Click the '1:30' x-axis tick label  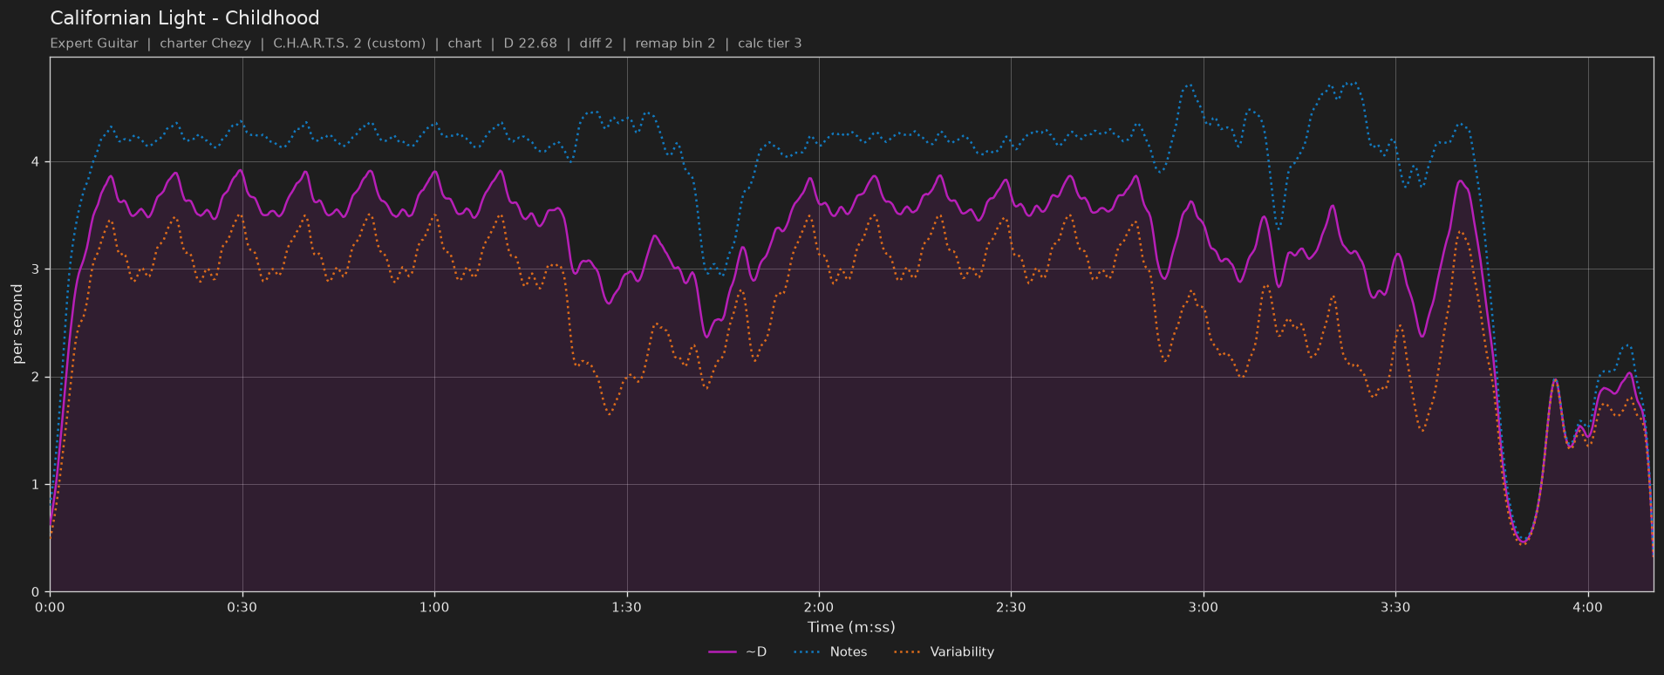click(626, 607)
